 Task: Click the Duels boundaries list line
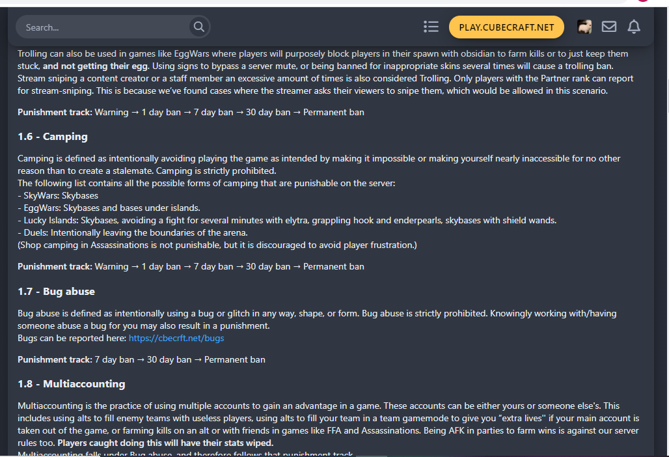[133, 232]
